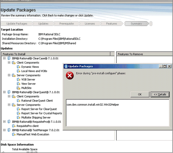Select ManualTest Web Execution tree row

(31, 134)
